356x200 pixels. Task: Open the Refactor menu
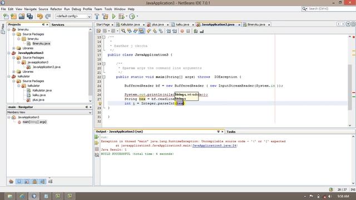pos(56,9)
